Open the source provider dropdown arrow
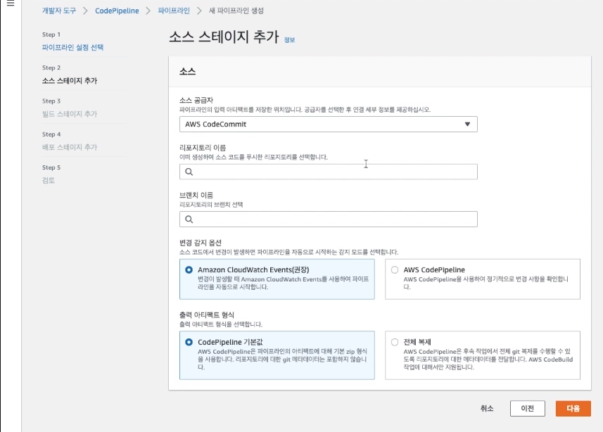Image resolution: width=603 pixels, height=432 pixels. (467, 125)
